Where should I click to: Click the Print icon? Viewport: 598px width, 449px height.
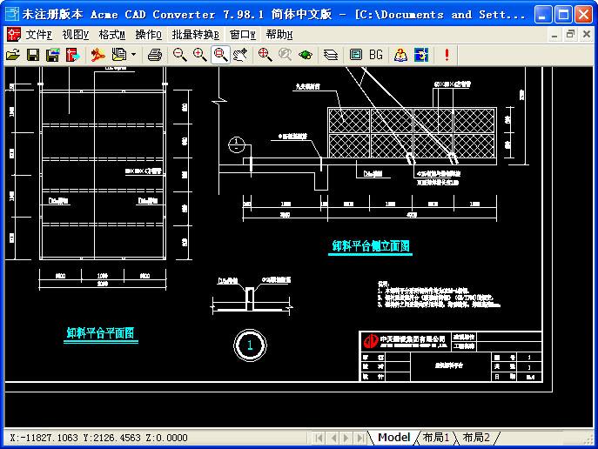tap(155, 55)
